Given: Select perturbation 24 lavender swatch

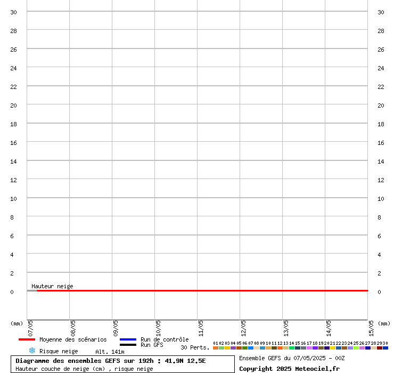Looking at the screenshot, I should [350, 348].
